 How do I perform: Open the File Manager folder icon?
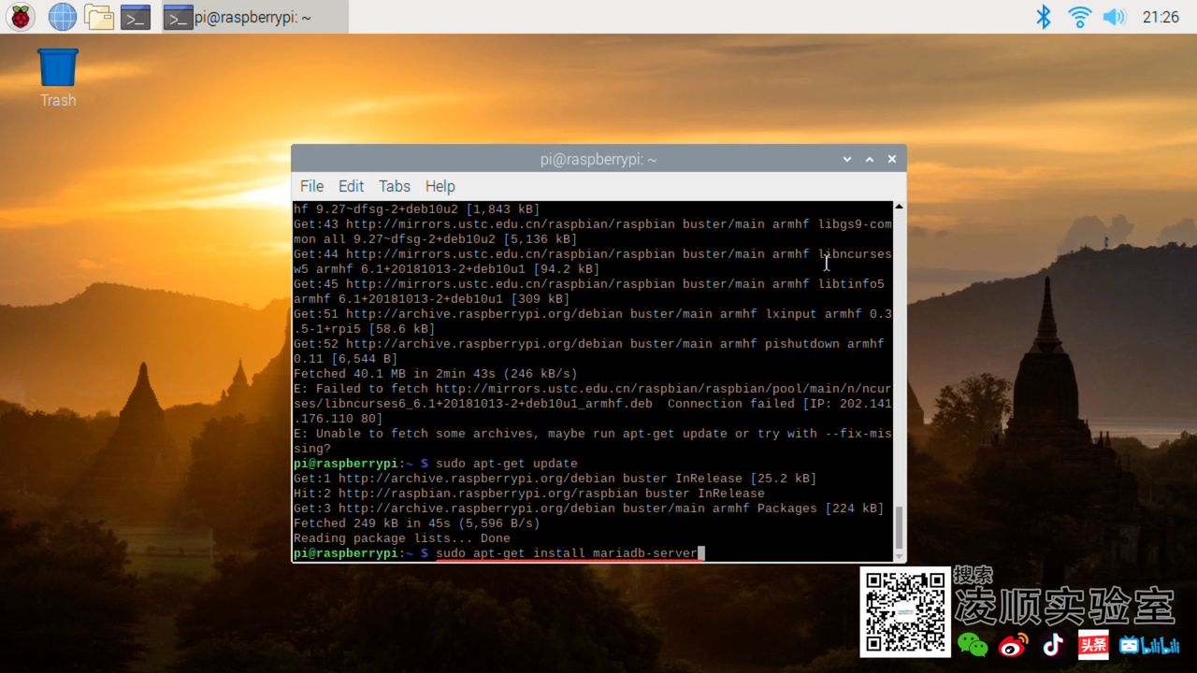pyautogui.click(x=98, y=17)
